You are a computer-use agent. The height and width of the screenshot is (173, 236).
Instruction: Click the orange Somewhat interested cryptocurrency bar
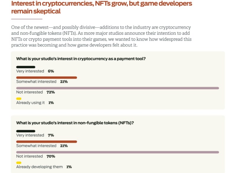click(47, 78)
